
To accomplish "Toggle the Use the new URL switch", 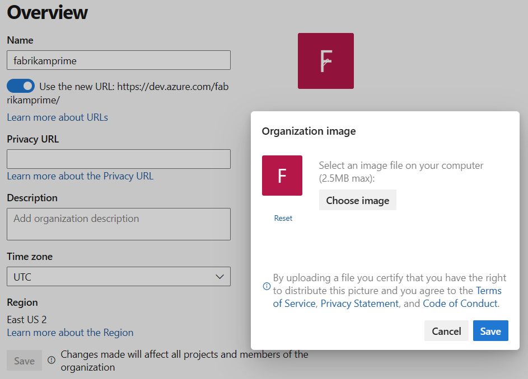I will coord(21,87).
